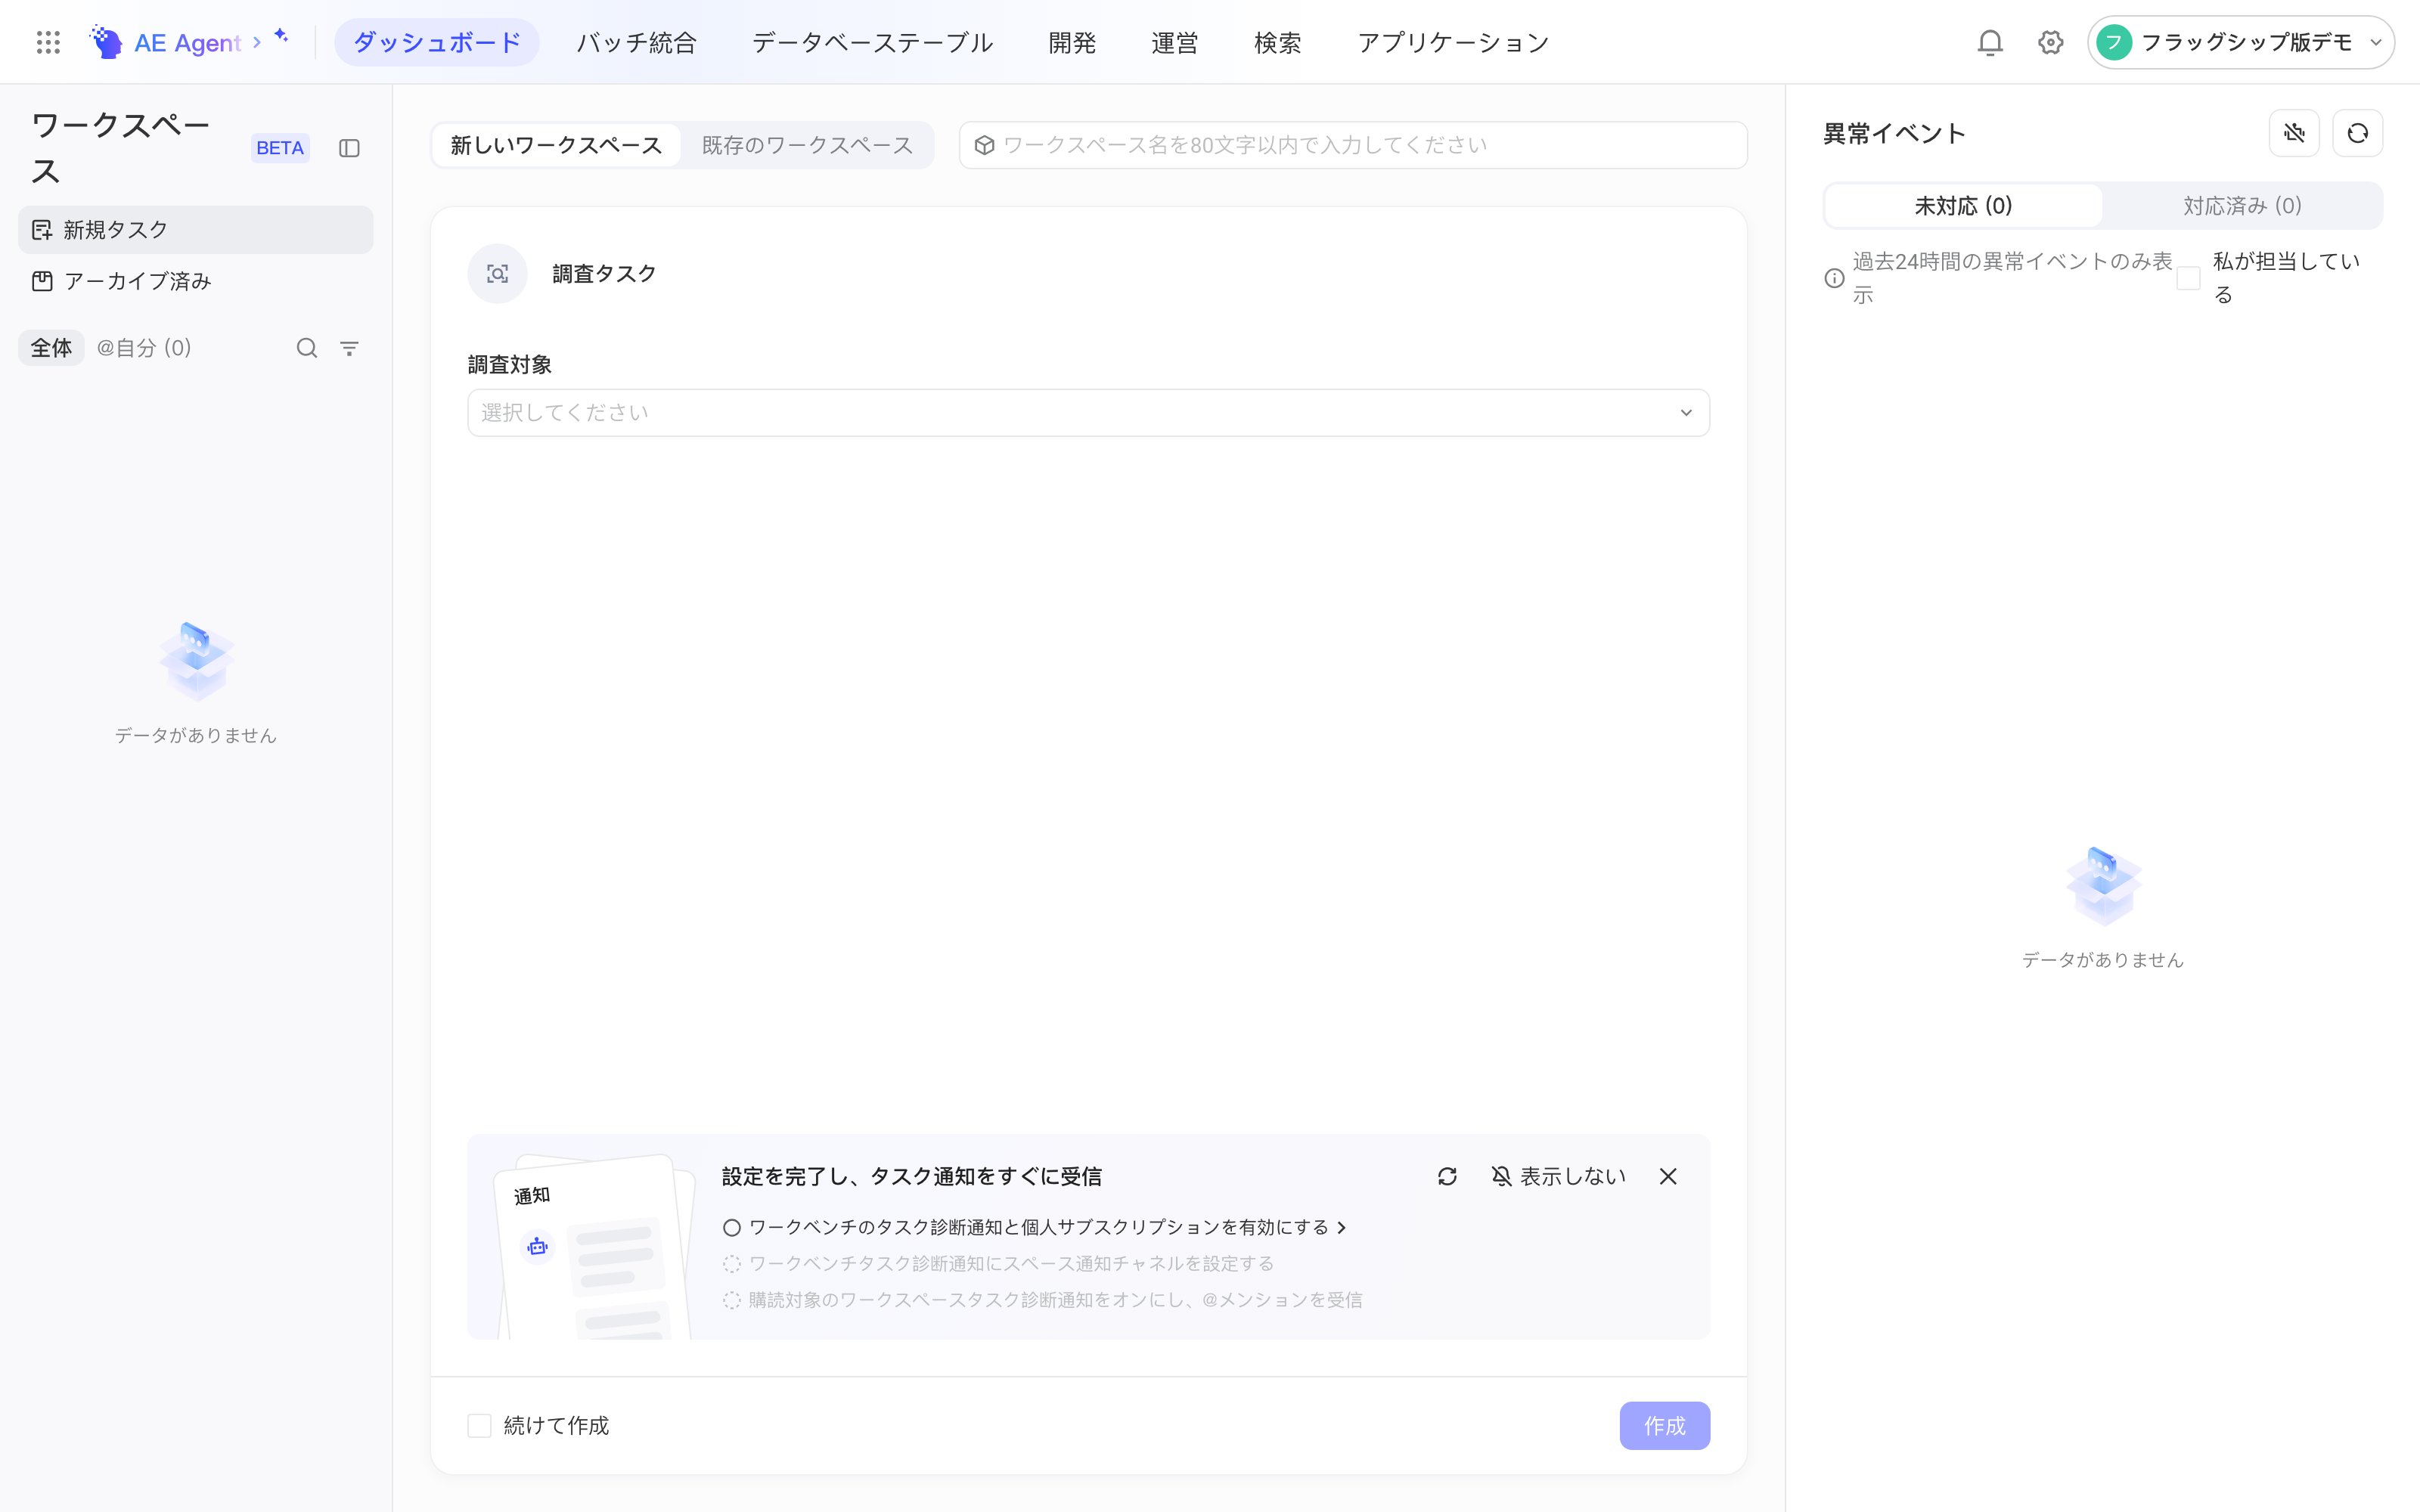Expand the ワークベンチのタスク診断通知 link arrow

click(x=1342, y=1227)
